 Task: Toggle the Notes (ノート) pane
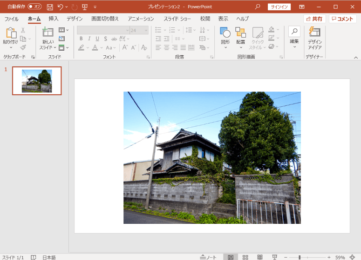(208, 257)
